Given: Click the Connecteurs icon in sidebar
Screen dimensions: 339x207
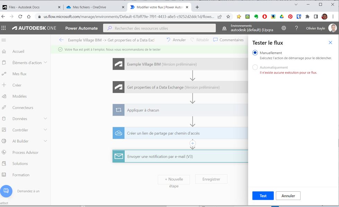Looking at the screenshot, I should coord(4,107).
